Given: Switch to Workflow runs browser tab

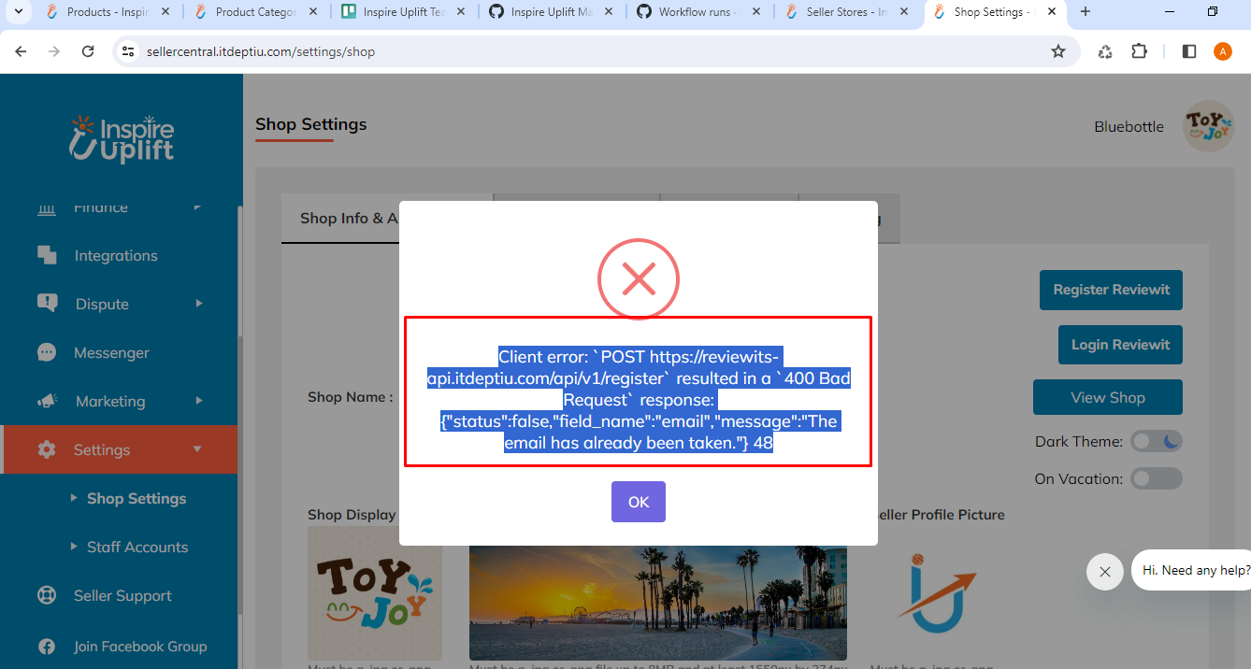Looking at the screenshot, I should pyautogui.click(x=697, y=12).
